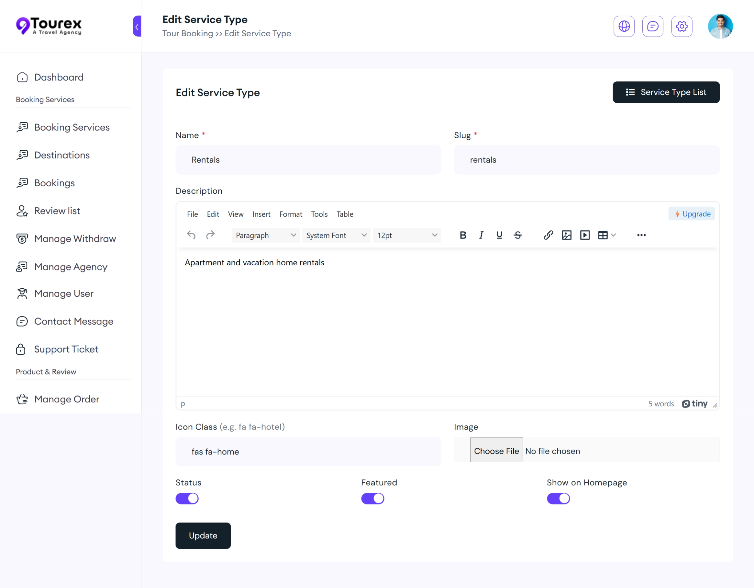Apply underline formatting in editor
The image size is (754, 588).
coord(499,235)
